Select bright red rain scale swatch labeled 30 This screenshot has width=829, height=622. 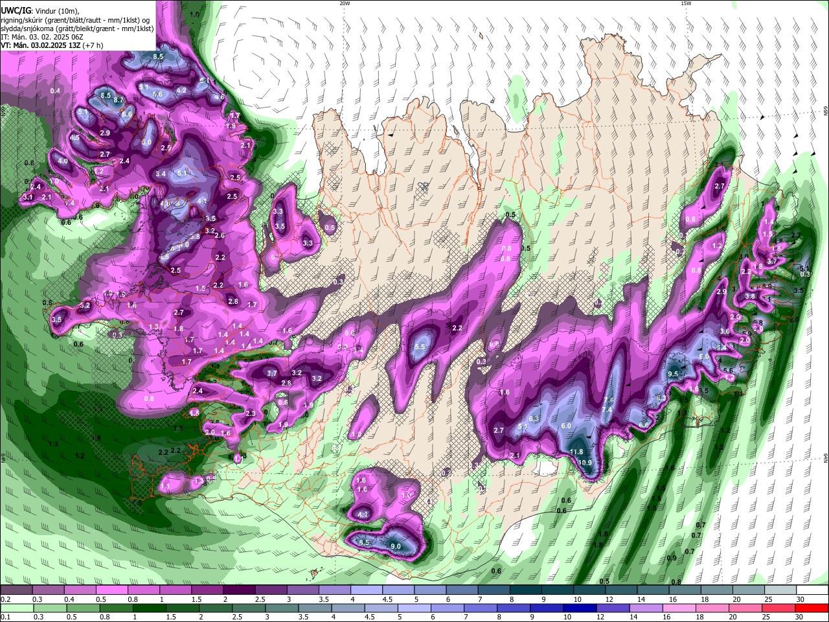tap(813, 608)
